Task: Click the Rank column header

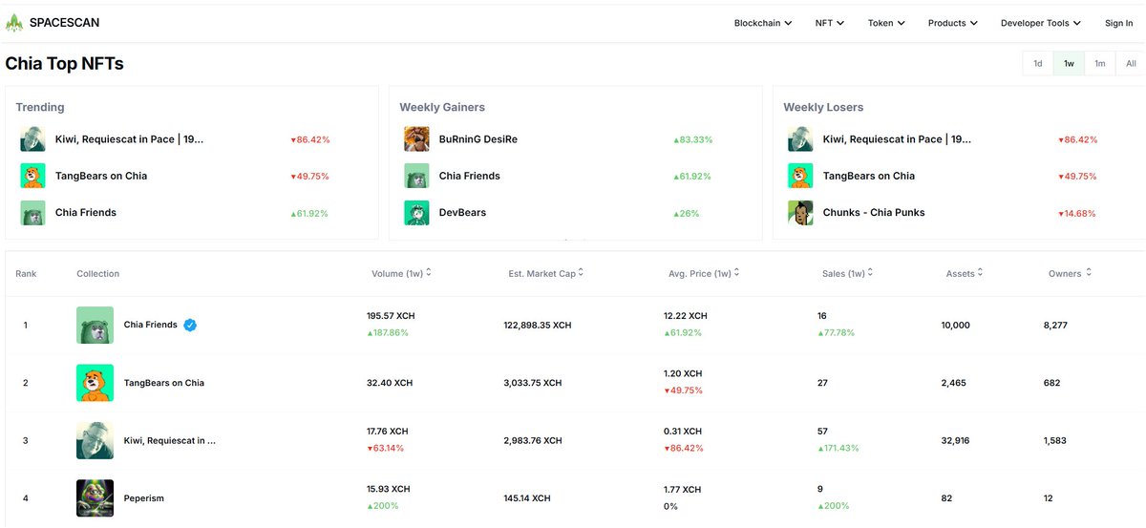Action: (26, 273)
